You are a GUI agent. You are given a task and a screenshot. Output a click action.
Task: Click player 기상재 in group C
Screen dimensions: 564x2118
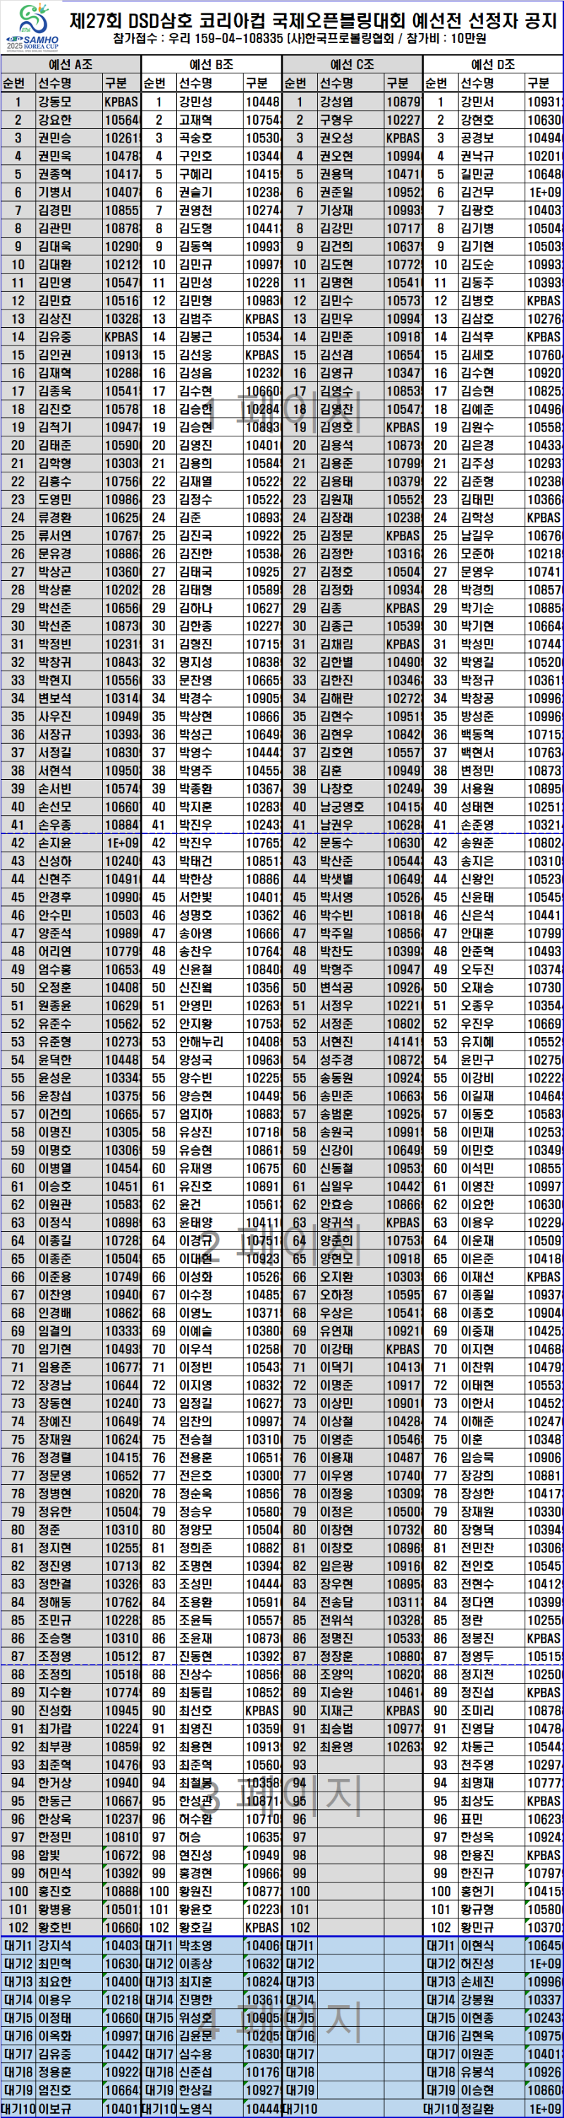pos(336,211)
